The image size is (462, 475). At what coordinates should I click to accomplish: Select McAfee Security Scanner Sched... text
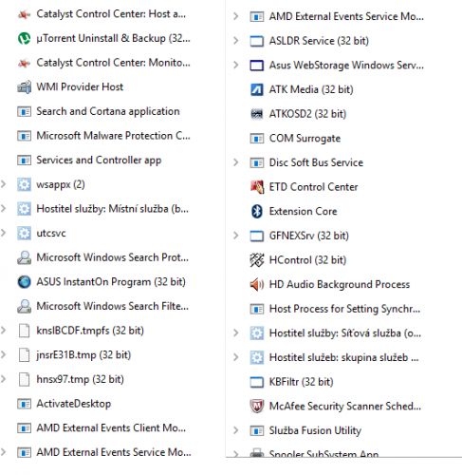[345, 407]
